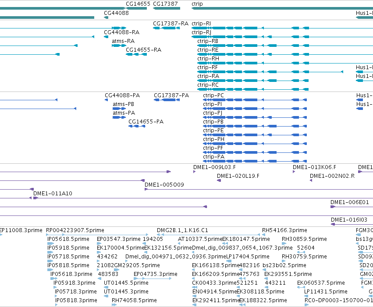Image resolution: width=373 pixels, height=307 pixels.
Task: Click the ctrip-PA protein label
Action: pyautogui.click(x=213, y=157)
